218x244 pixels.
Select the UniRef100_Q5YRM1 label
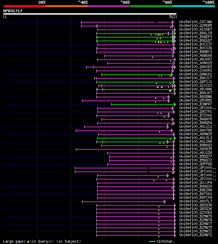196,100
